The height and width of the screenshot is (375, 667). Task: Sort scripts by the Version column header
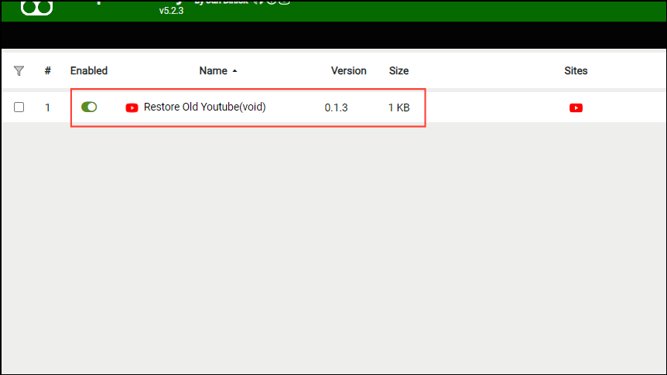pyautogui.click(x=349, y=70)
